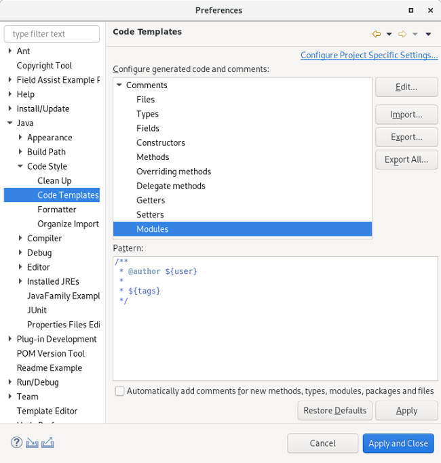Open the help question mark icon
The width and height of the screenshot is (441, 463).
17,443
